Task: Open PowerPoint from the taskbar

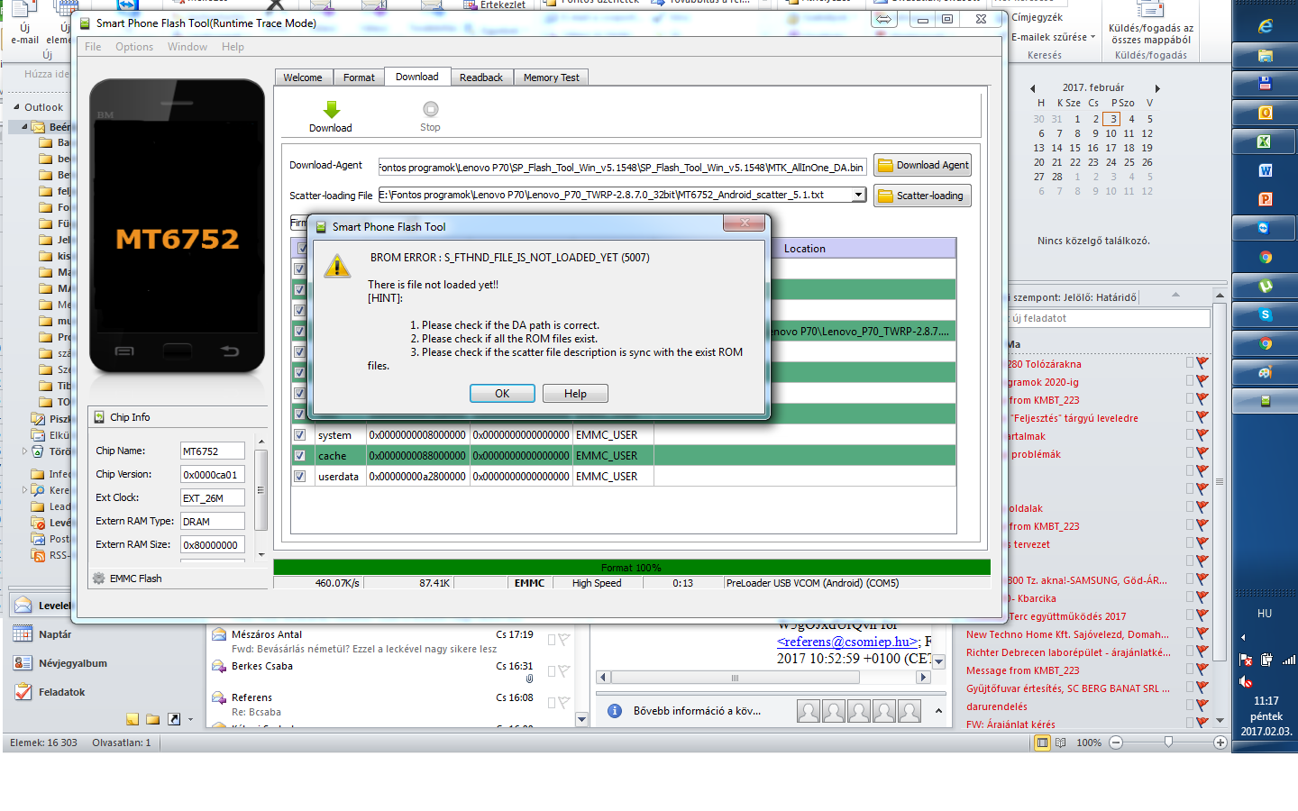Action: pos(1266,199)
